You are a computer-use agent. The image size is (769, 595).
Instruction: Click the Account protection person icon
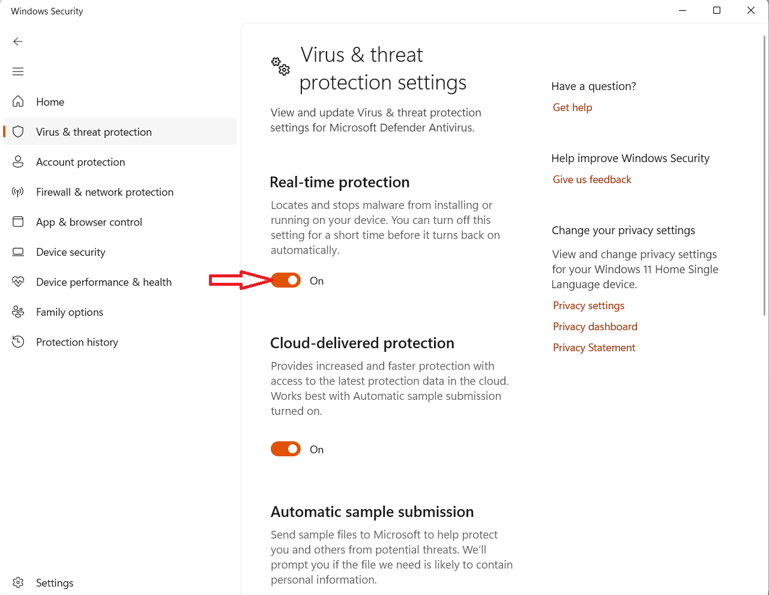pyautogui.click(x=18, y=162)
